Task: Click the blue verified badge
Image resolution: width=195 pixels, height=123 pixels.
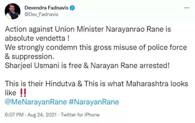Action: 72,8
